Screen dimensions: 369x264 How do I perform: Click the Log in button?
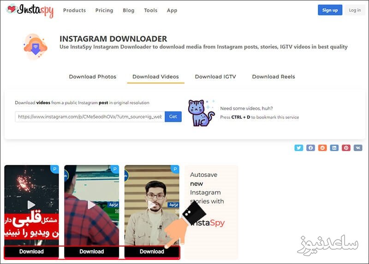[x=355, y=10]
